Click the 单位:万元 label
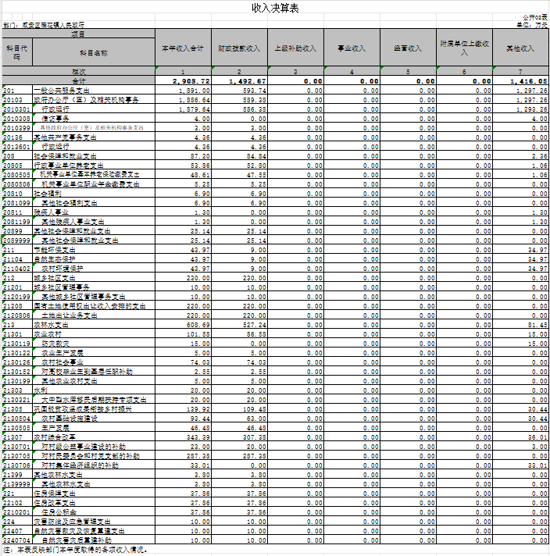This screenshot has height=556, width=550. (532, 25)
